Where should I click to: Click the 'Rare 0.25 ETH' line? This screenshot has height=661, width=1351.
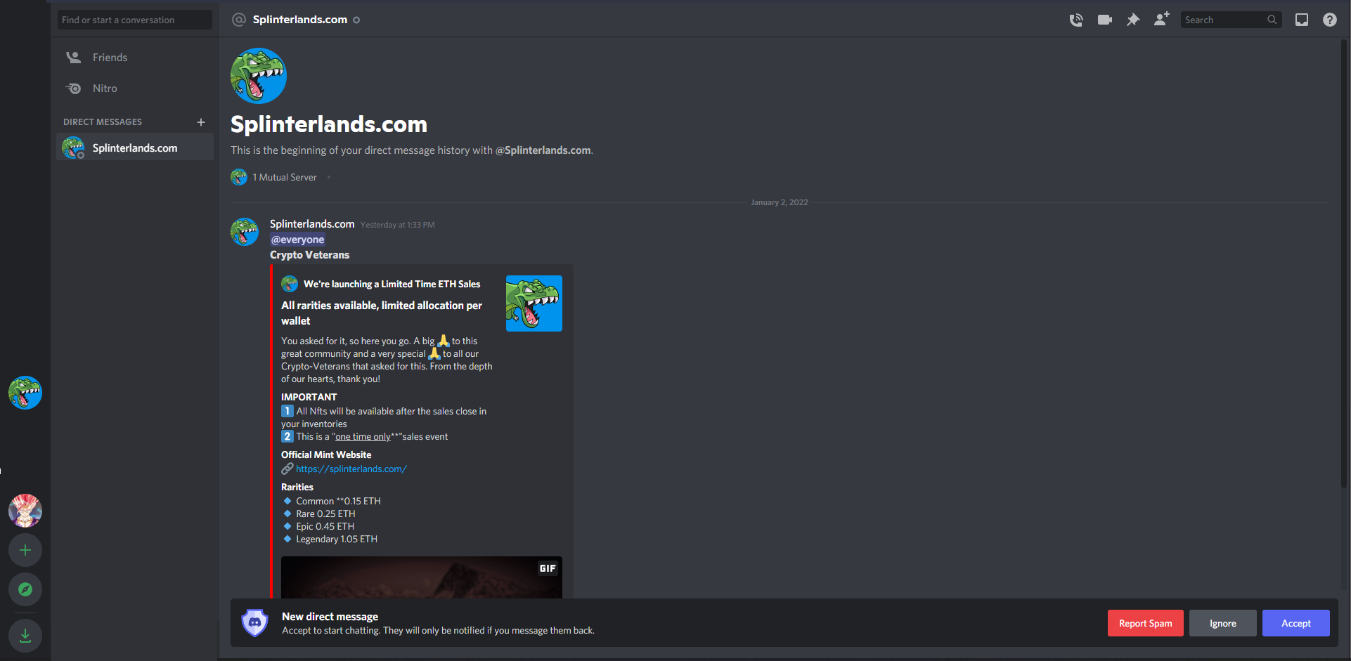pos(325,513)
